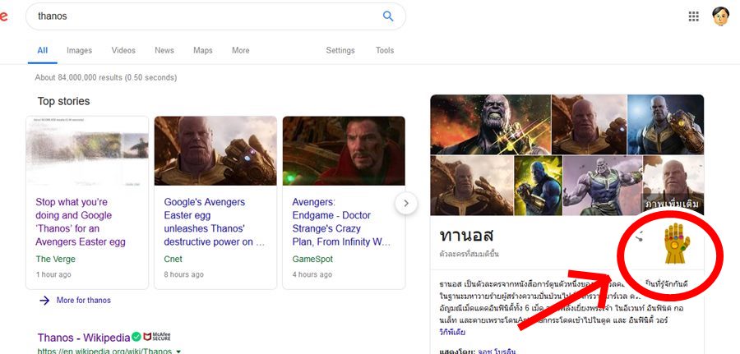Open search Settings
Screen dimensions: 740x354
(x=340, y=50)
